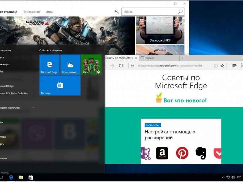Image resolution: width=243 pixels, height=182 pixels.
Task: Close the Store window
Action: [x=184, y=4]
